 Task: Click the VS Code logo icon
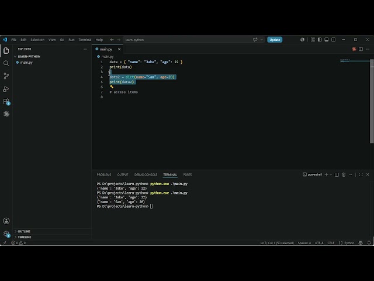5,40
